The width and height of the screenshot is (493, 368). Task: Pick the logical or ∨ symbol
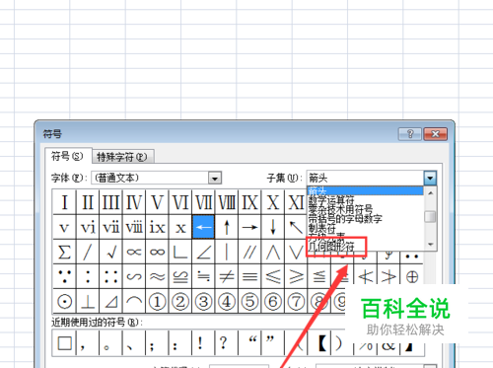coord(296,252)
